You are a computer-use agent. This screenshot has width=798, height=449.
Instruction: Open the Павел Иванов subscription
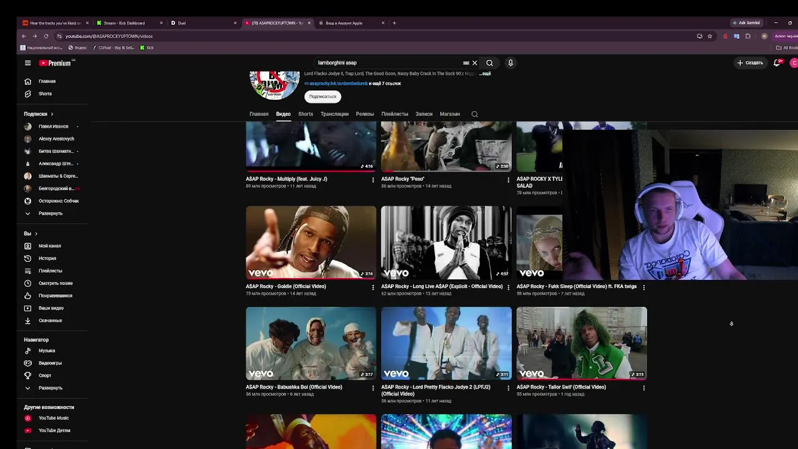tap(52, 127)
